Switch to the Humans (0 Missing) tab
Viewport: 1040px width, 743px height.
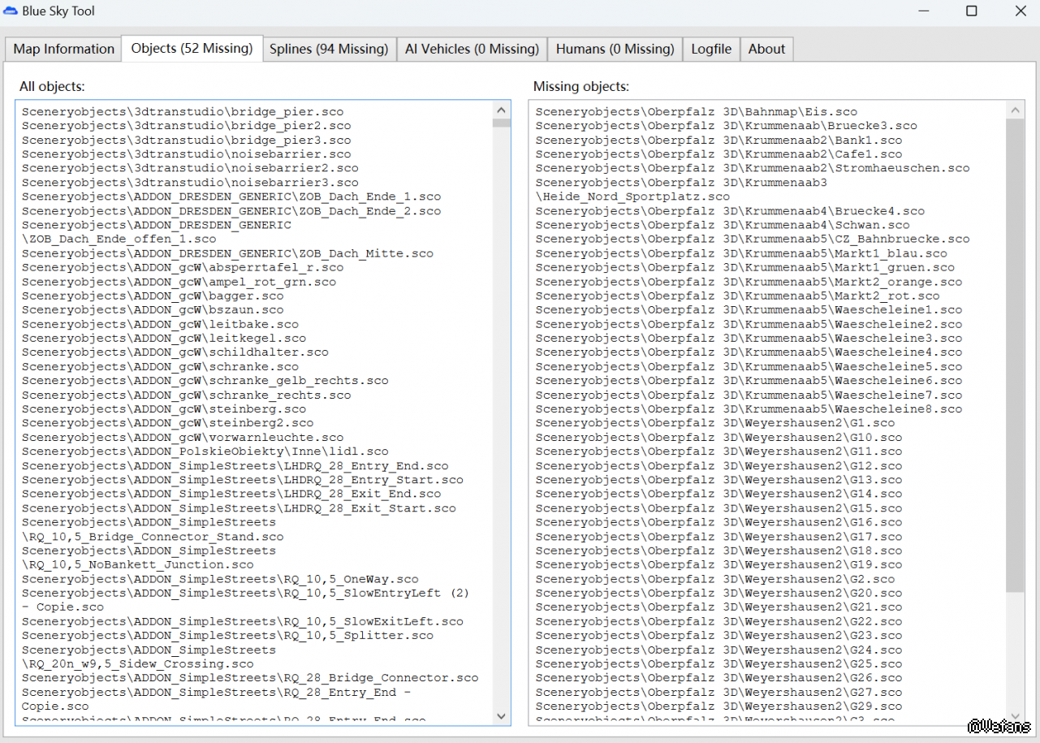click(x=615, y=49)
